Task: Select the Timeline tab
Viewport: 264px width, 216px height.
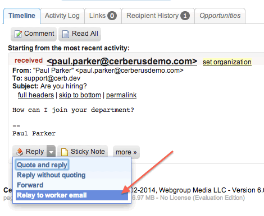Action: (x=22, y=16)
